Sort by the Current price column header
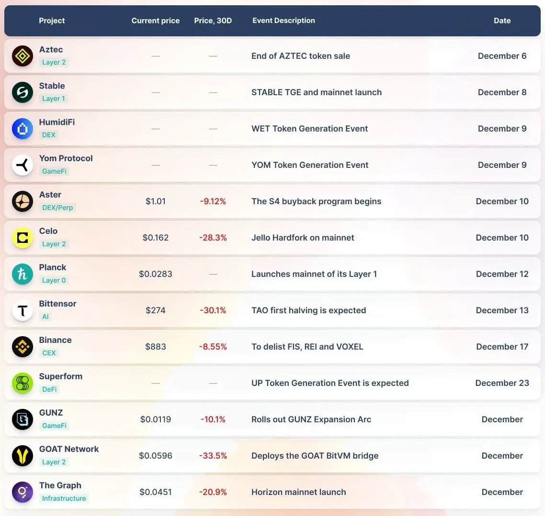The image size is (545, 516). (155, 21)
